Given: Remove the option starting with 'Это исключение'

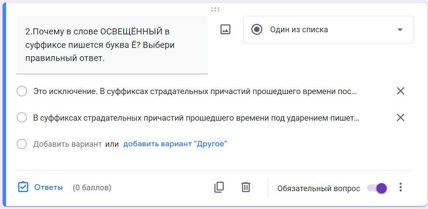Looking at the screenshot, I should (x=401, y=91).
